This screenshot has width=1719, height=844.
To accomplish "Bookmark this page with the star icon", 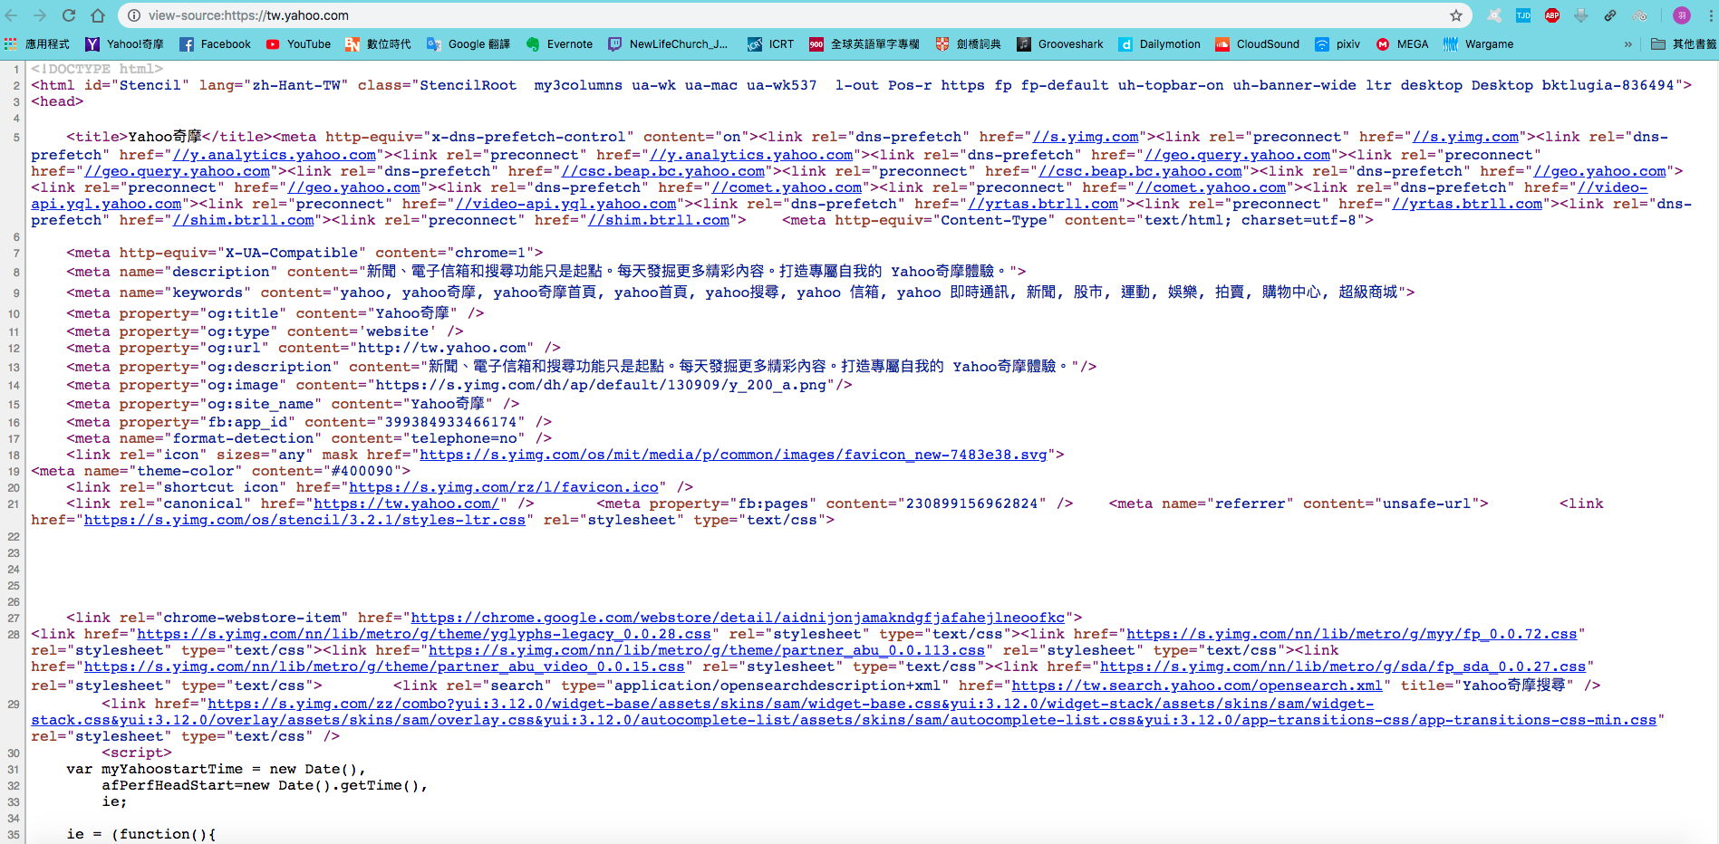I will coord(1456,15).
